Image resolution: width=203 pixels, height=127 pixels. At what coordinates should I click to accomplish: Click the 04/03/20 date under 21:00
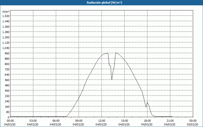click(x=170, y=124)
